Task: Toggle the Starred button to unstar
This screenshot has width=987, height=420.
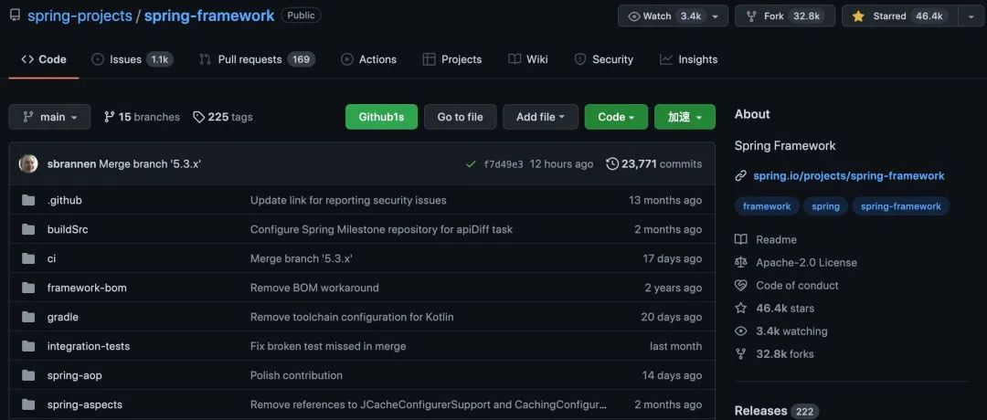Action: 900,16
